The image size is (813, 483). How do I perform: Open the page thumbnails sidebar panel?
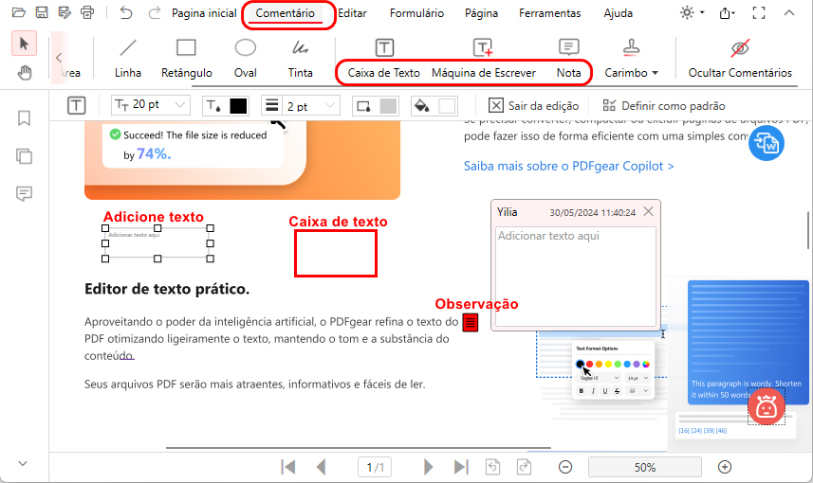click(24, 156)
